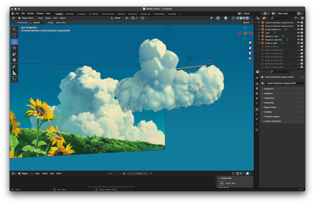
Task: Open the Render properties tab
Action: 257,84
